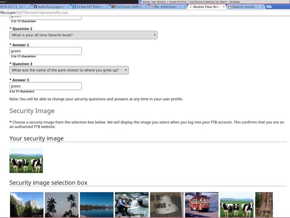The height and width of the screenshot is (218, 290).
Task: Click the Answer 2 label
Action: click(x=20, y=45)
